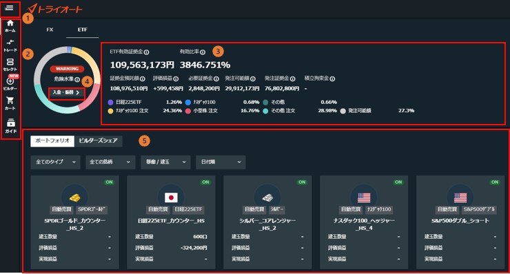The height and width of the screenshot is (274, 510).
Task: Switch to the ビルダーズシェア tab
Action: click(99, 140)
